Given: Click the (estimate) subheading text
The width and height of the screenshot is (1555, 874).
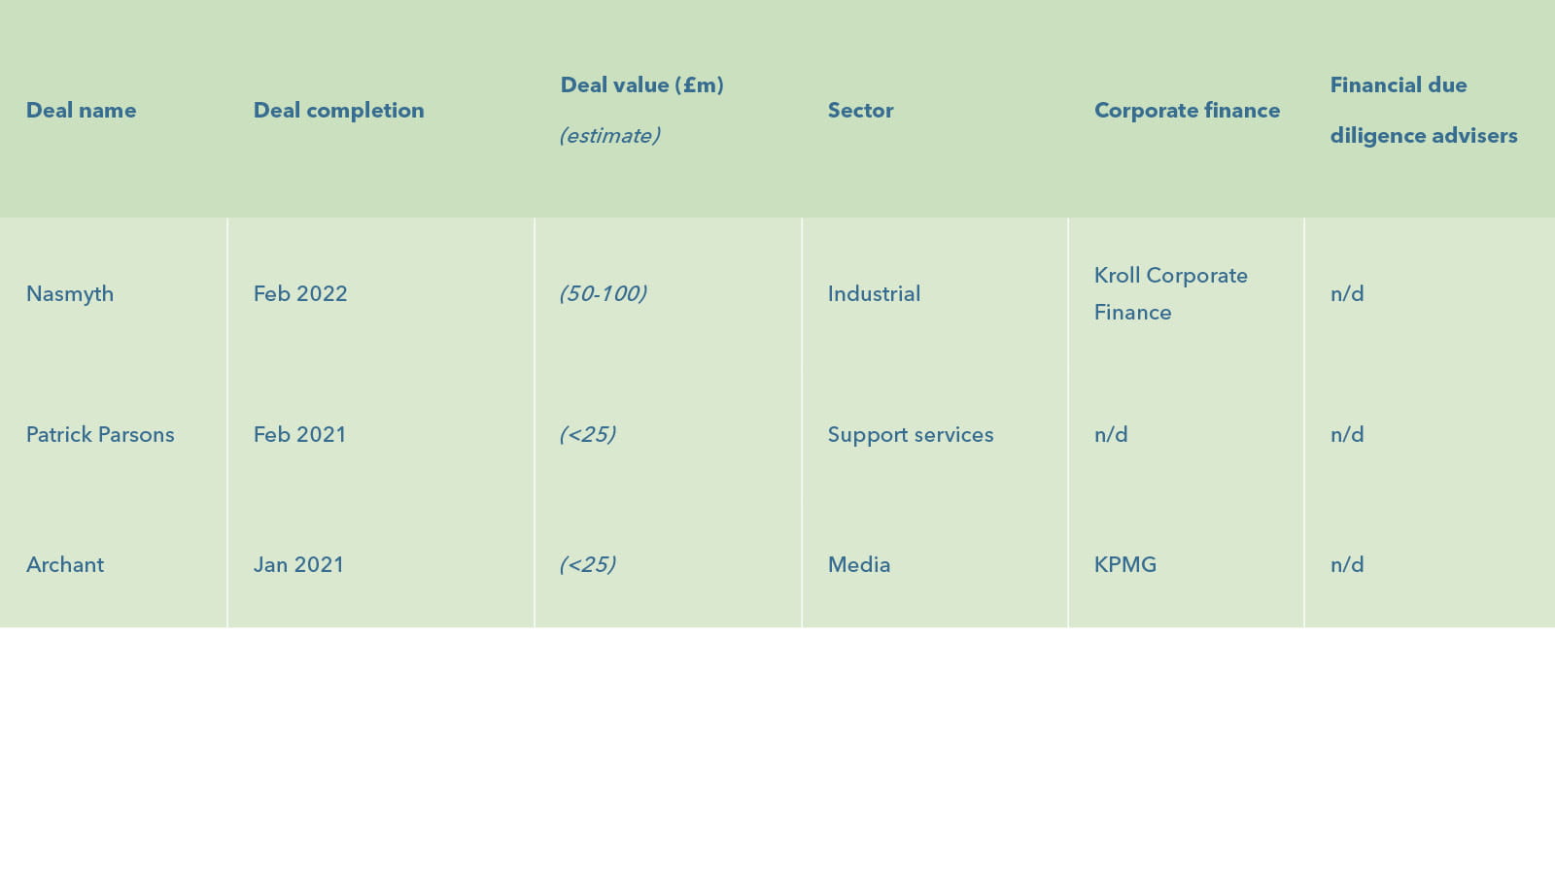Looking at the screenshot, I should pos(609,136).
